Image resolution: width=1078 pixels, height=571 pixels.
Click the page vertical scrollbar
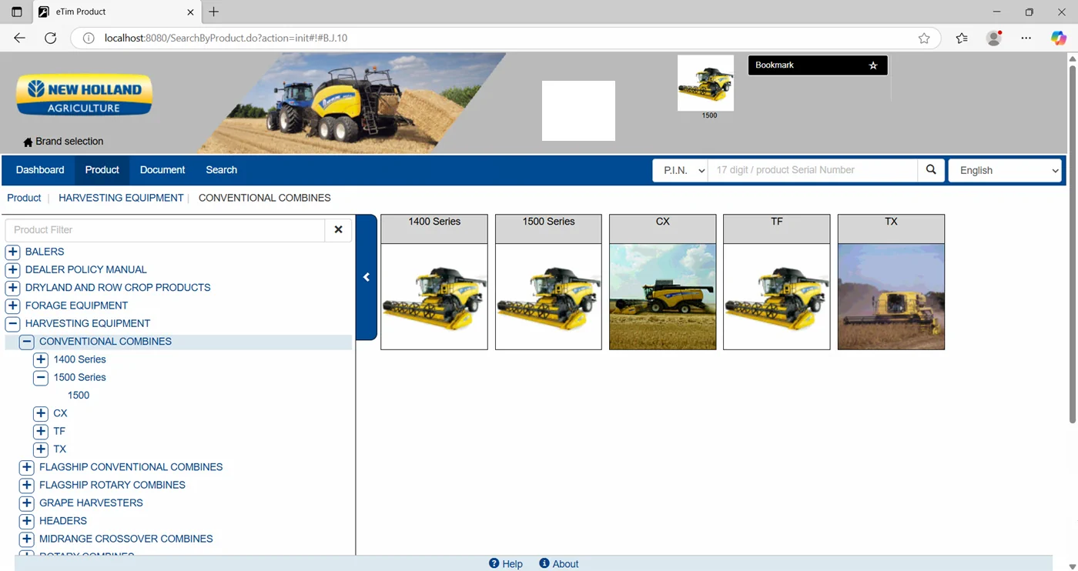pyautogui.click(x=1072, y=245)
